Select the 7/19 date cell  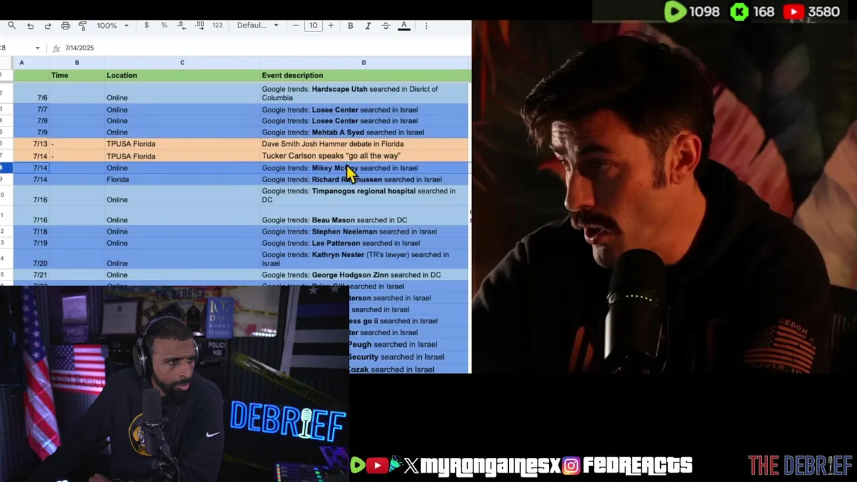click(31, 243)
